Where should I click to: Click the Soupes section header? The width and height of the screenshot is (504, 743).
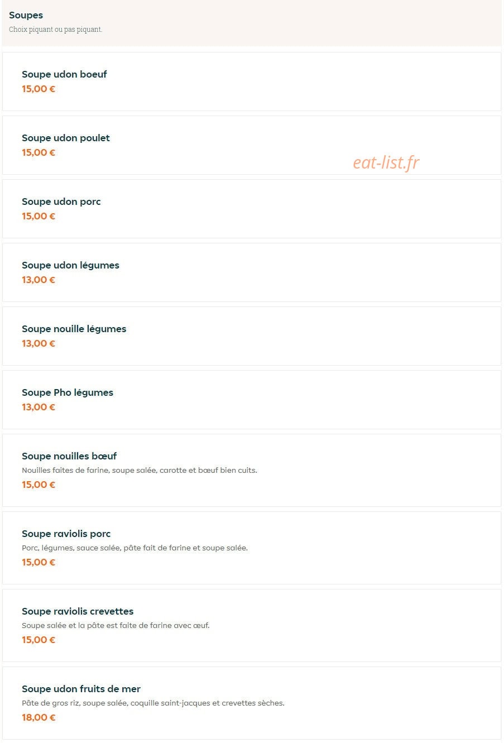(x=26, y=16)
